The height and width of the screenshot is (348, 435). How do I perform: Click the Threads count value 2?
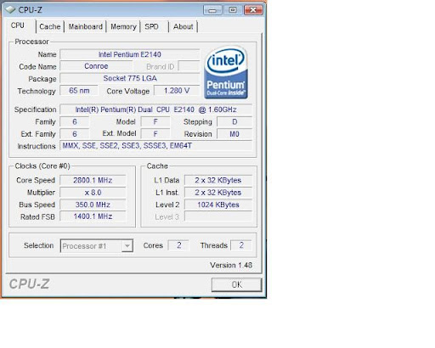241,245
